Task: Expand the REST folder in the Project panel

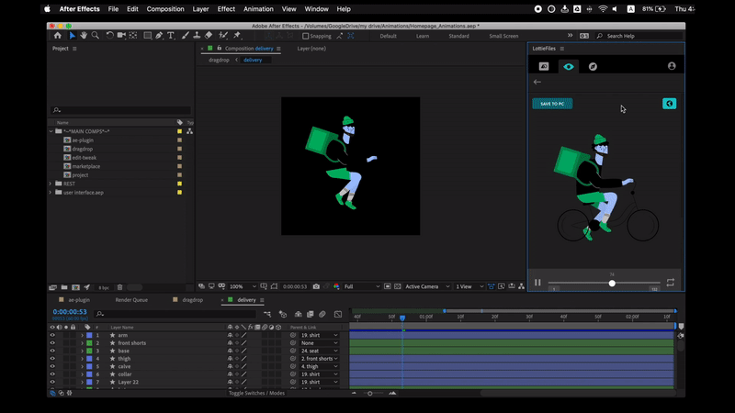Action: pos(51,184)
